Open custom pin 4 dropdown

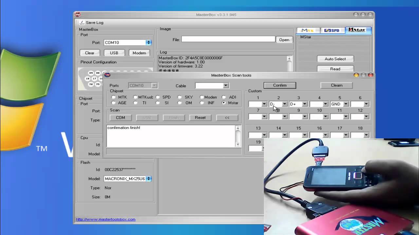(325, 104)
